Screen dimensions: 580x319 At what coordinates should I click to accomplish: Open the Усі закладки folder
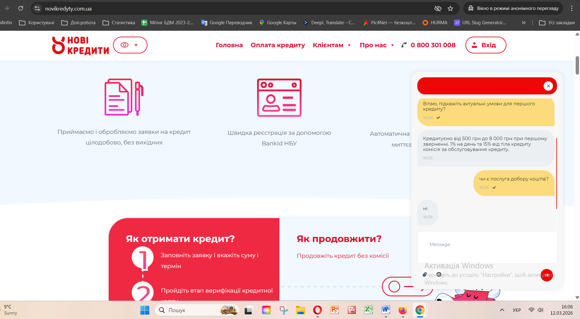tap(557, 23)
